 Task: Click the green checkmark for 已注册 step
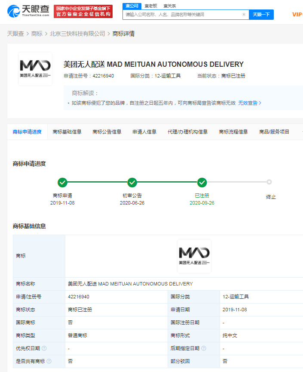point(202,182)
